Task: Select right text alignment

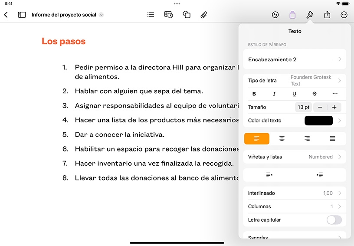Action: tap(307, 138)
